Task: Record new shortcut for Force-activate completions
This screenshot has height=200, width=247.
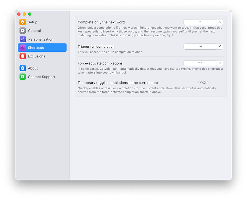Action: (x=200, y=63)
